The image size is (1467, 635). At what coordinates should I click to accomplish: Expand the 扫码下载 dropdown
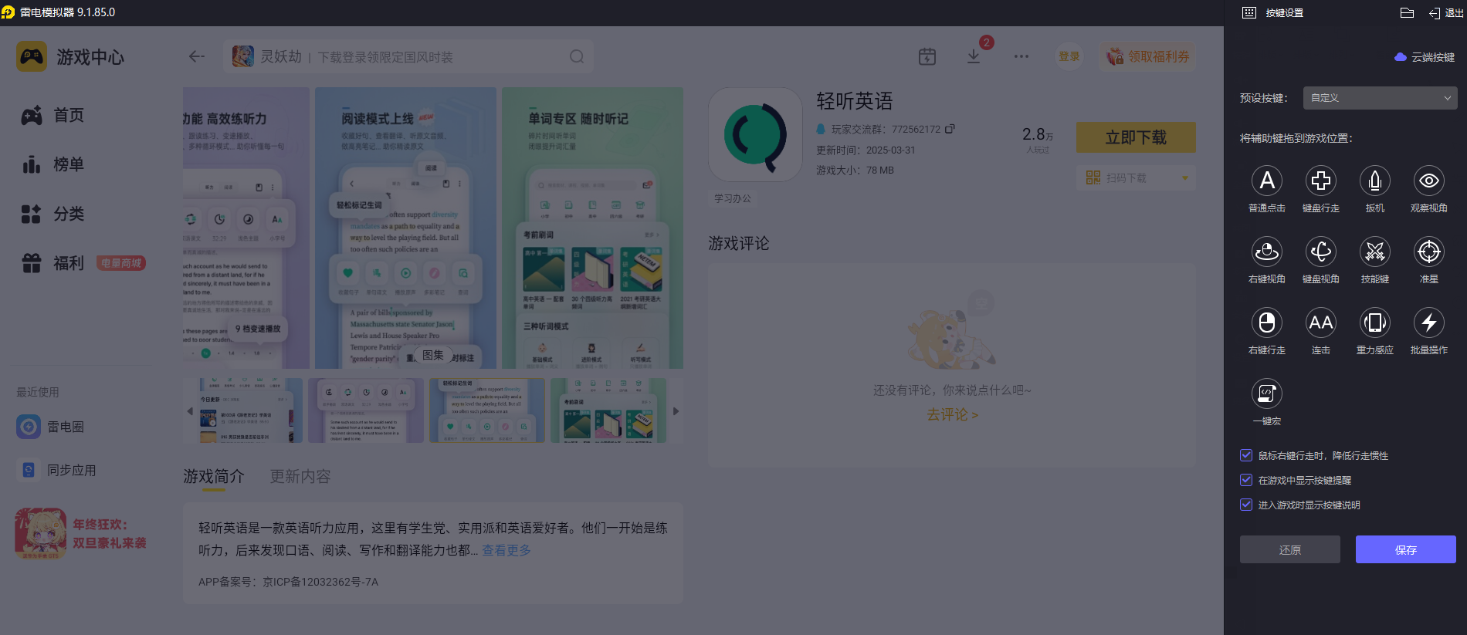click(x=1184, y=178)
